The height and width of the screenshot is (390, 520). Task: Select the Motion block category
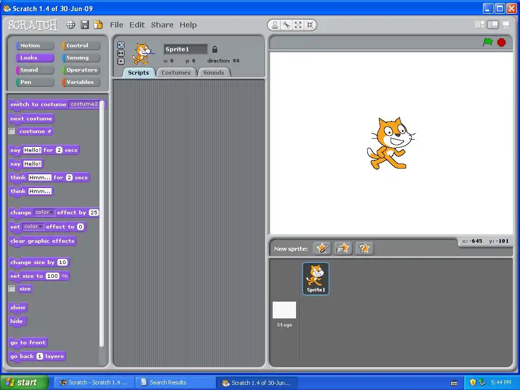click(35, 45)
